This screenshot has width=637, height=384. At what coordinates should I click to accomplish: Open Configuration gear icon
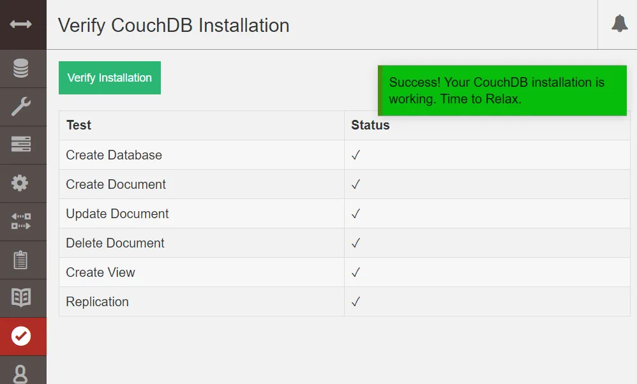[20, 183]
